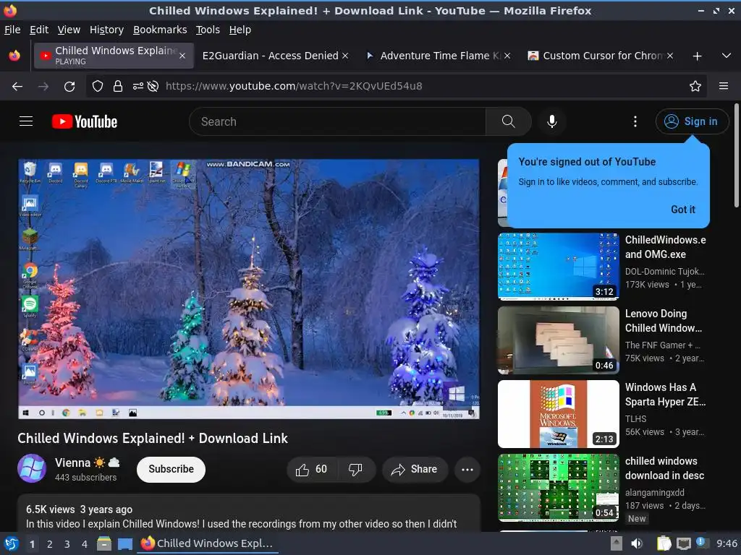The image size is (741, 555).
Task: Click the show desktop taskbar icon
Action: 124,543
